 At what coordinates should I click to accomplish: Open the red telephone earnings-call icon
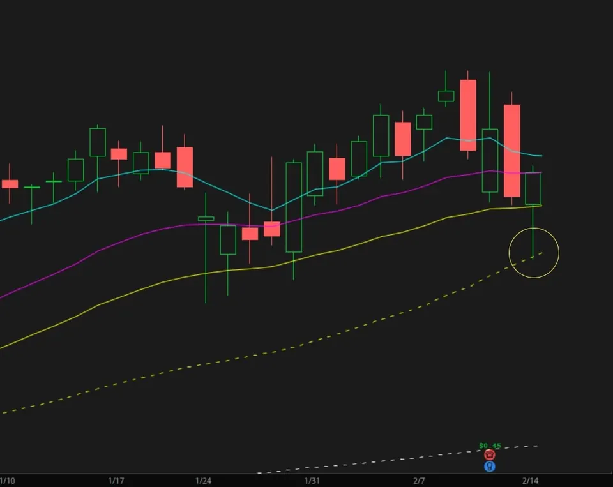tap(490, 455)
